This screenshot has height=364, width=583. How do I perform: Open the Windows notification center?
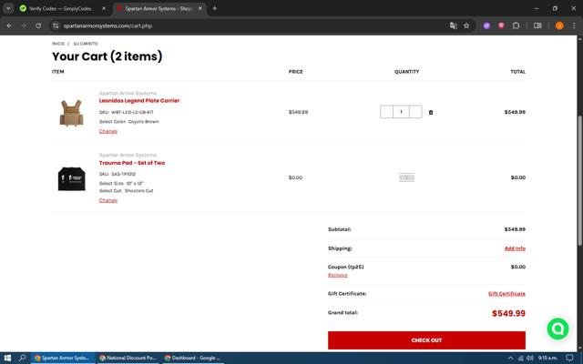tap(569, 358)
